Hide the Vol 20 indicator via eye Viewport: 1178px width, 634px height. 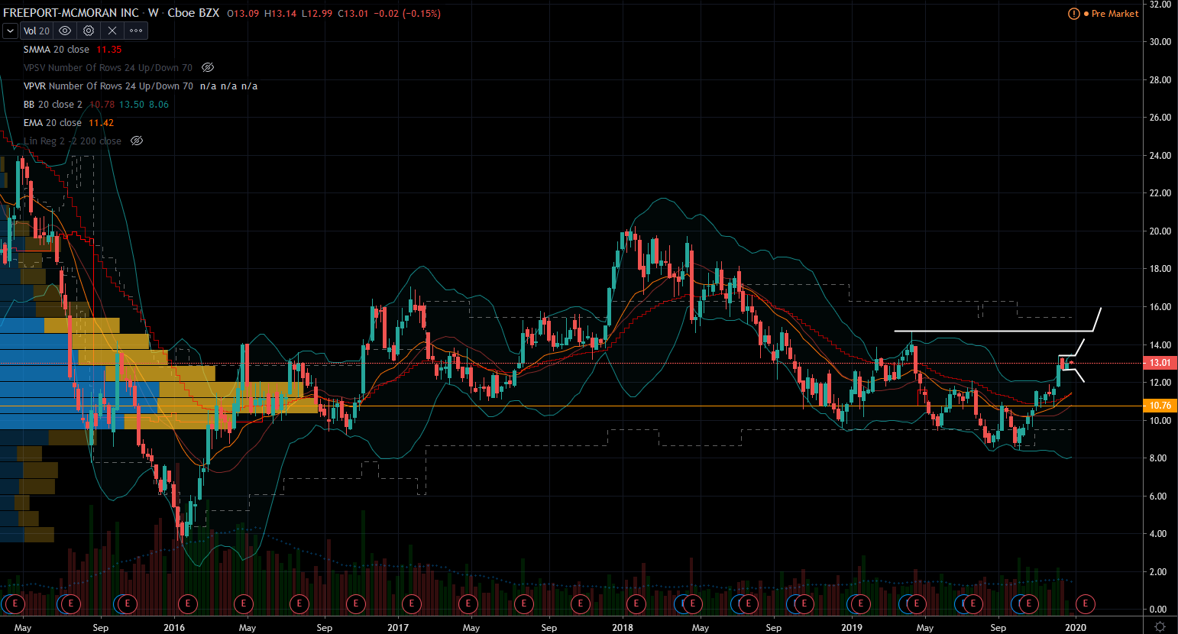point(65,31)
